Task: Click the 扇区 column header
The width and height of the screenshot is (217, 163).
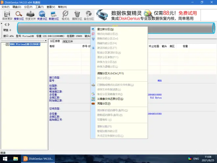Action: click(x=172, y=46)
